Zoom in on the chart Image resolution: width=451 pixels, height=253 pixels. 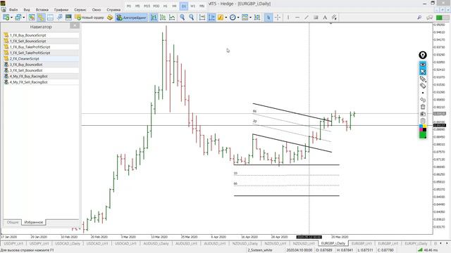coord(182,18)
